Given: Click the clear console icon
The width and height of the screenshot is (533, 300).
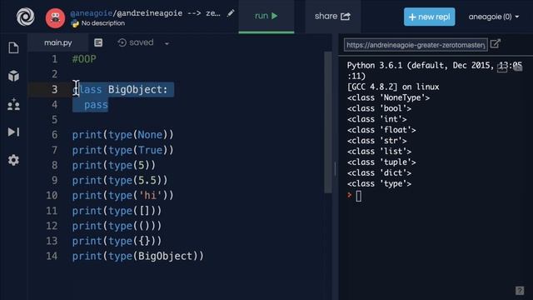Looking at the screenshot, I should pos(517,67).
